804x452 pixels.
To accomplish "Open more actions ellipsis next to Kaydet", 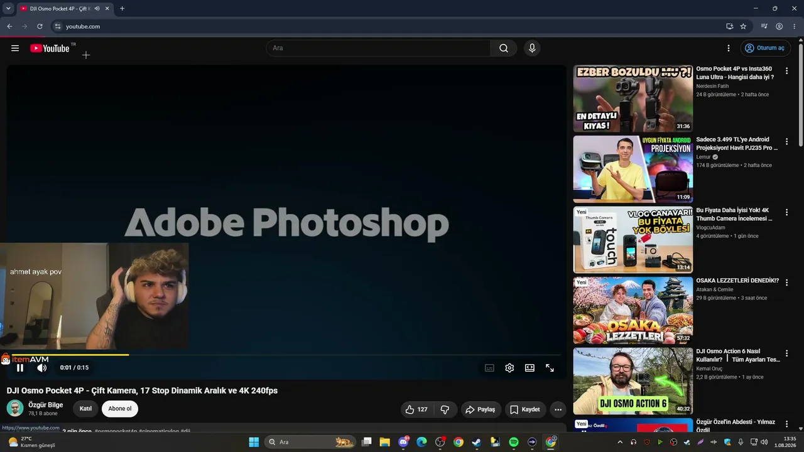I will click(x=558, y=409).
